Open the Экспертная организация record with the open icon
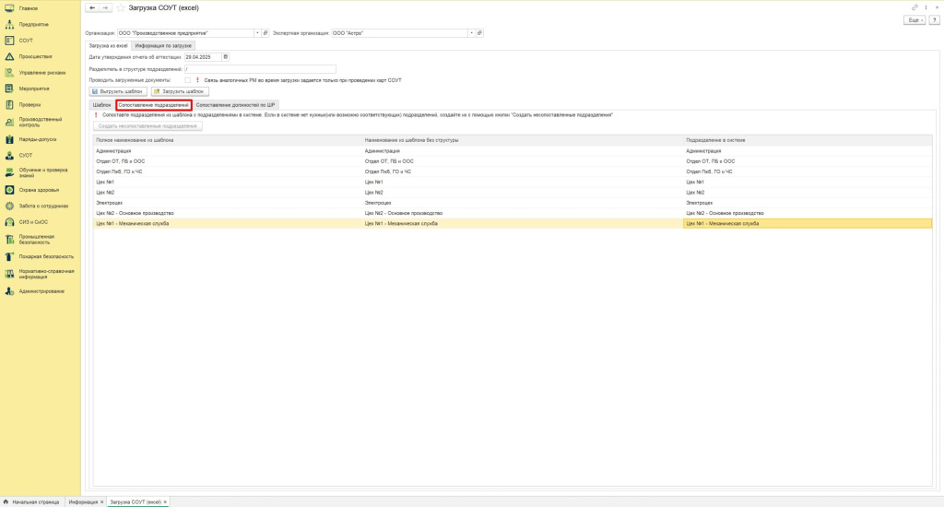This screenshot has width=944, height=507. (x=479, y=33)
